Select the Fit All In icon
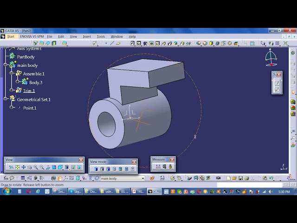 18,167
